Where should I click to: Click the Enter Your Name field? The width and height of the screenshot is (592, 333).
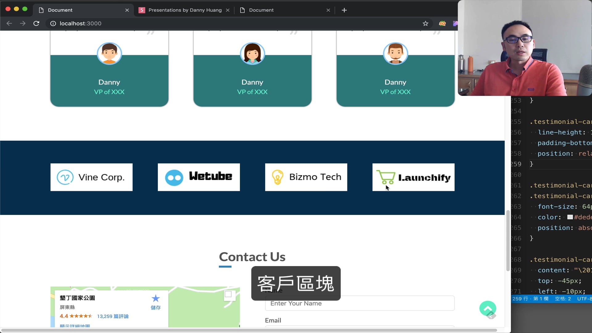pos(360,303)
